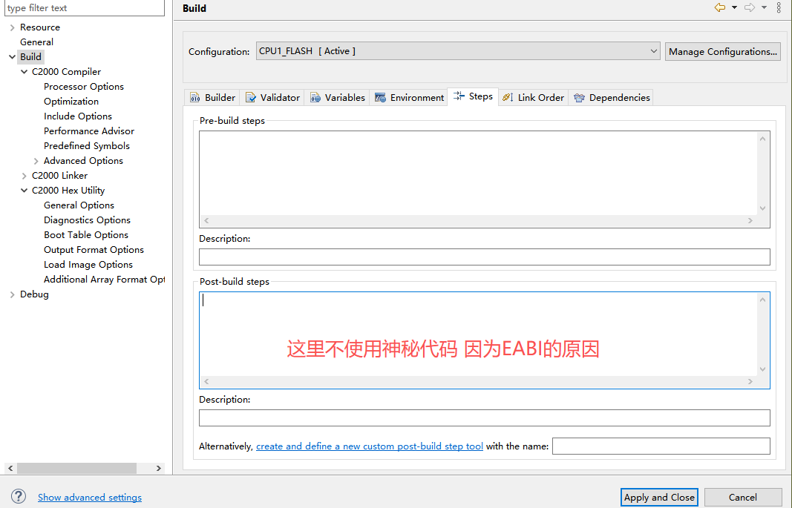
Task: Expand the Advanced Options node
Action: tap(36, 161)
